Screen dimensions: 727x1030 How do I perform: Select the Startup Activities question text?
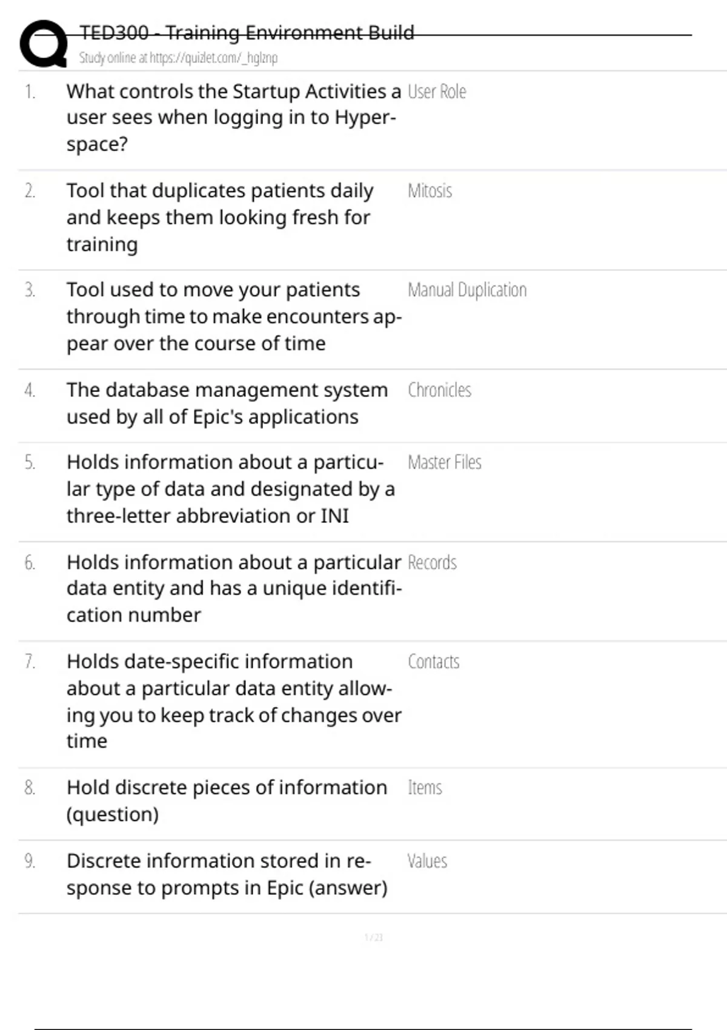(233, 118)
